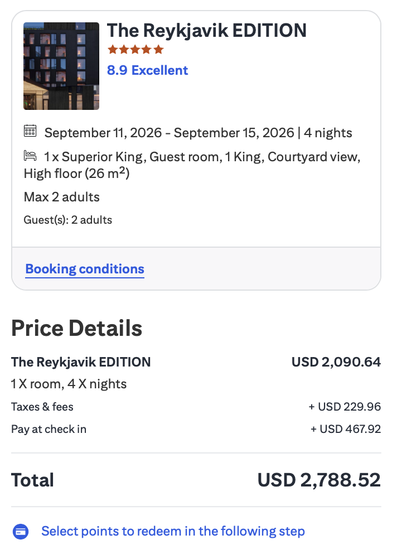Click the Taxes & fees line item
The image size is (397, 559).
tap(42, 407)
